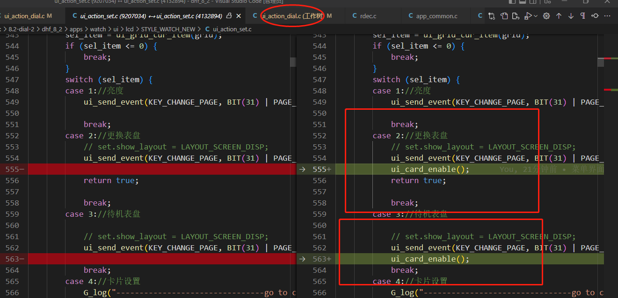This screenshot has width=618, height=298.
Task: Click the open changes file-arrow icon
Action: pos(516,16)
